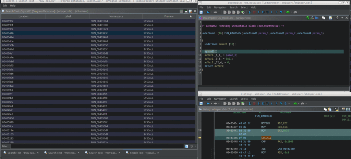Click the save icon in Decompile toolbar
The width and height of the screenshot is (351, 159).
click(201, 12)
